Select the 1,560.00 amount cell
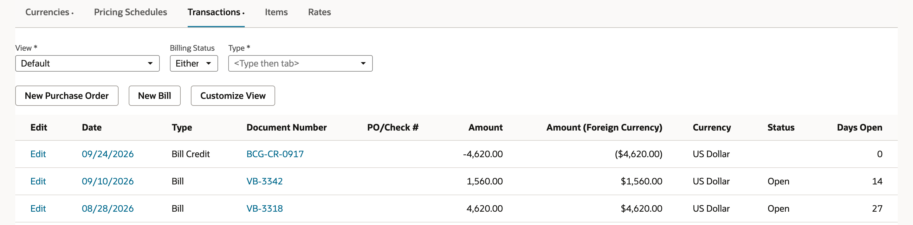The image size is (913, 225). tap(484, 181)
